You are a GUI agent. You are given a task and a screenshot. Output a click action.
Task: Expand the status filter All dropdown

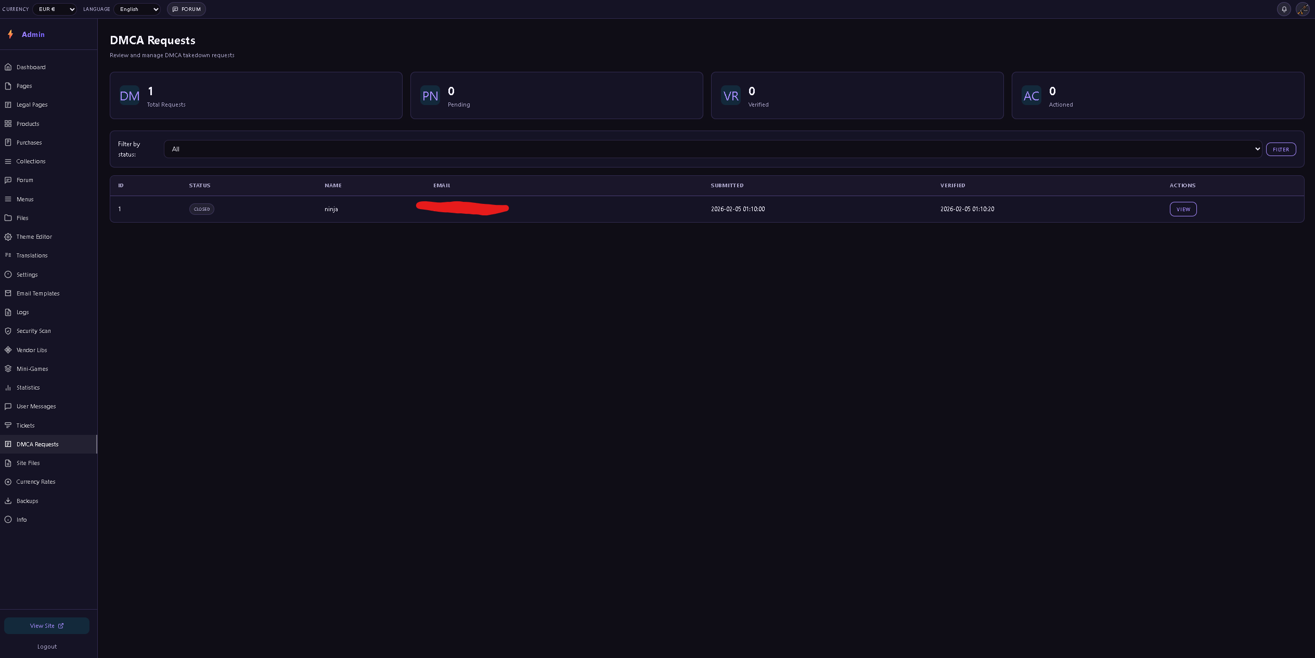[713, 149]
